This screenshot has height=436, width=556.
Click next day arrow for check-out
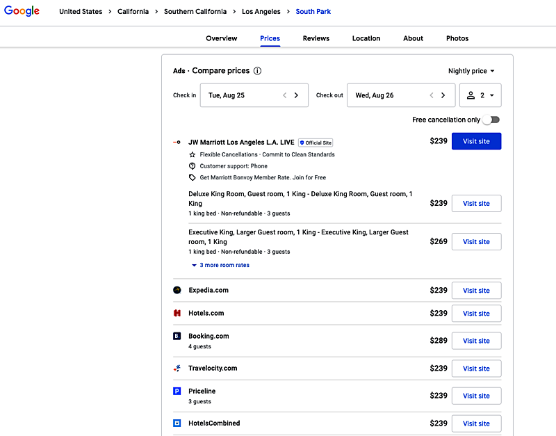pyautogui.click(x=443, y=95)
